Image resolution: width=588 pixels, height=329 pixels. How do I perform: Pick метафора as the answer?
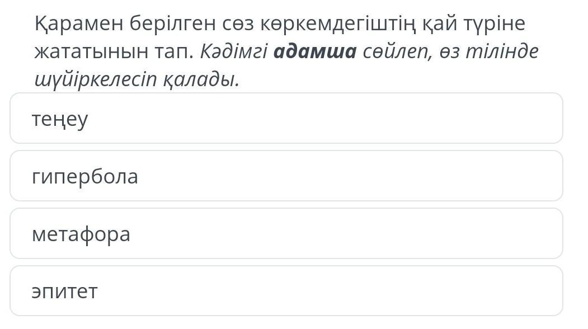click(x=286, y=233)
